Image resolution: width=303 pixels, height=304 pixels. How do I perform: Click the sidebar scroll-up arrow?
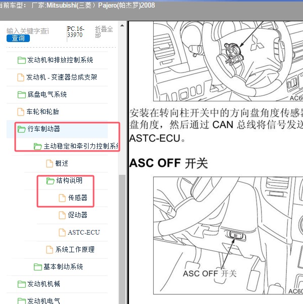coord(122,25)
